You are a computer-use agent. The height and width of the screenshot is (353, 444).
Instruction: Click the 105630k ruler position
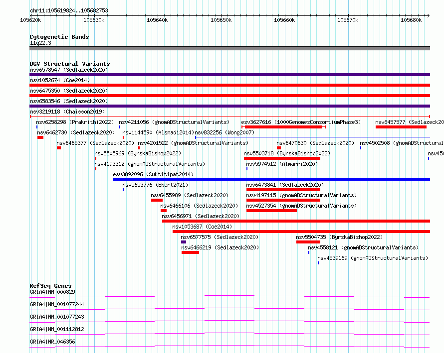[94, 20]
